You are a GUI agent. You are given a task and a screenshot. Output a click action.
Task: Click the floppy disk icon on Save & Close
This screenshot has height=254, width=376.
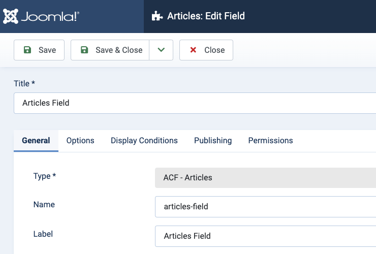(x=84, y=50)
